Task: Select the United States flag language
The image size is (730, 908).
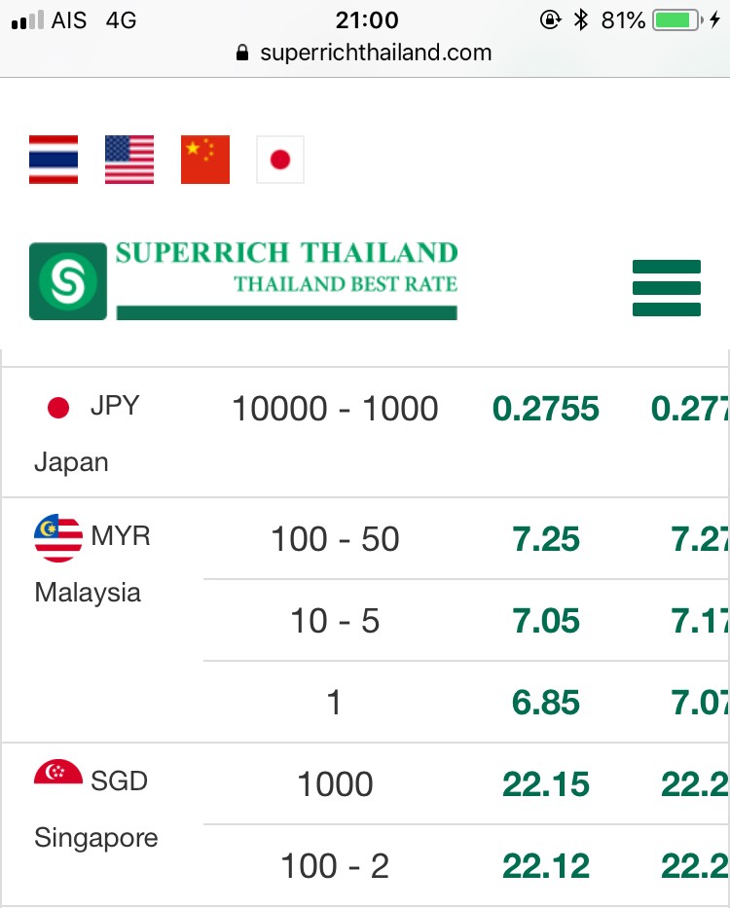Action: (x=129, y=160)
